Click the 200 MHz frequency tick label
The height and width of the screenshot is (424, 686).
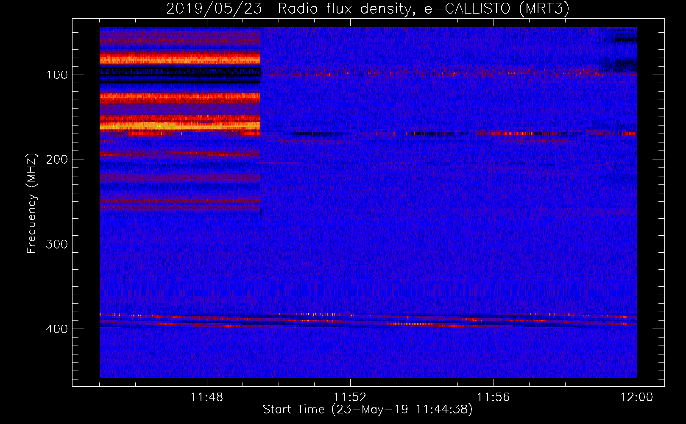pos(56,159)
